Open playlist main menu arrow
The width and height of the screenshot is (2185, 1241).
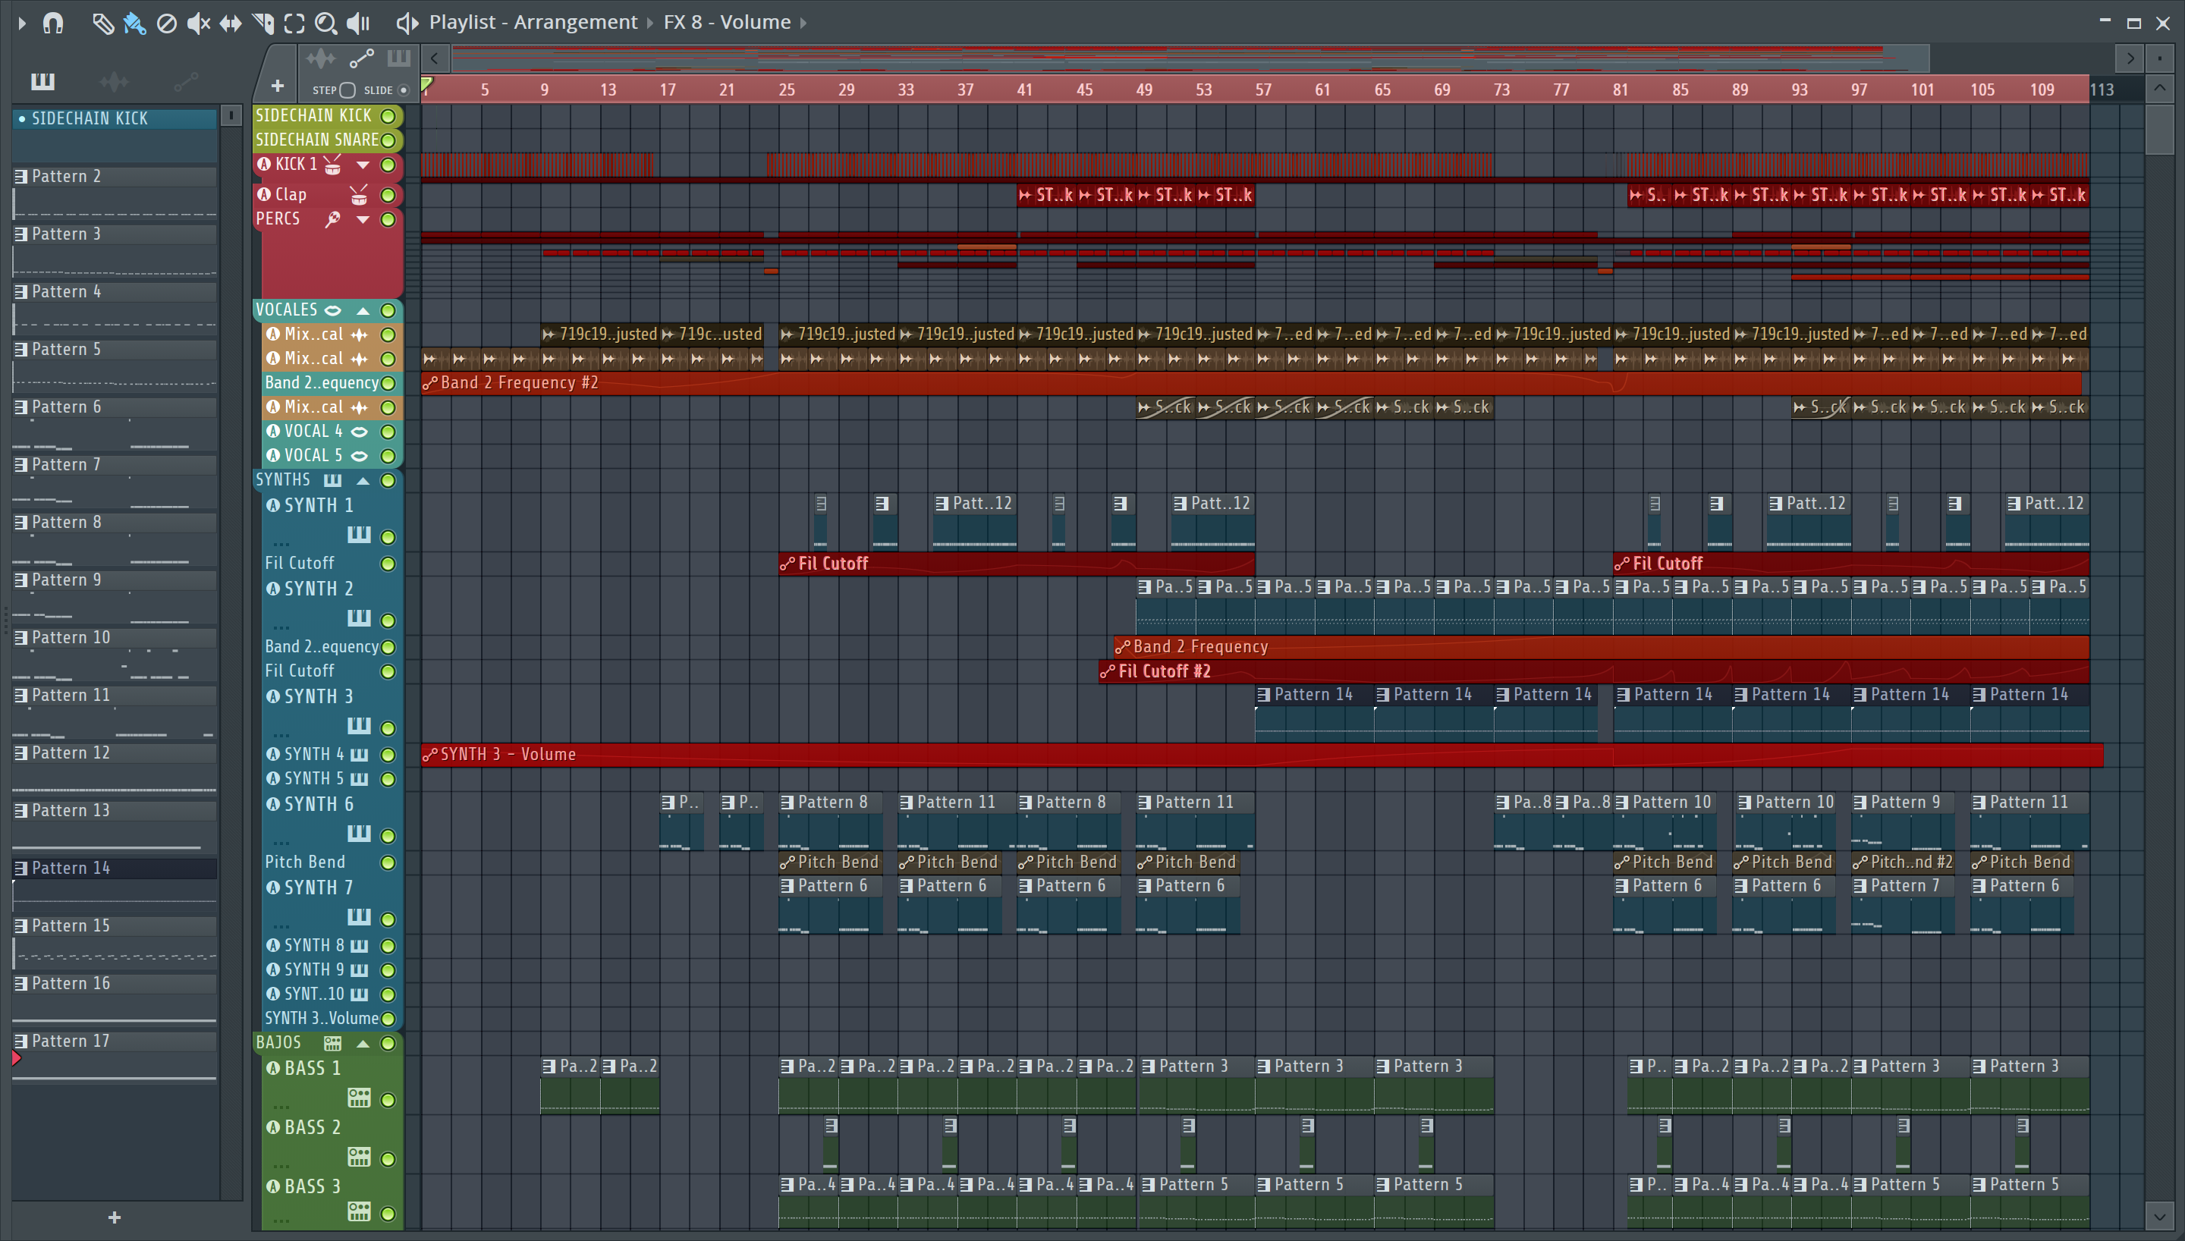(22, 22)
